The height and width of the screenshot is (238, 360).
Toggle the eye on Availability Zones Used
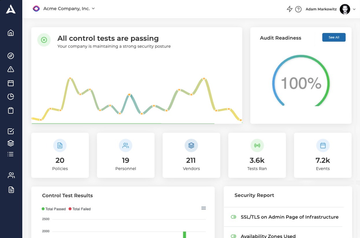[234, 235]
